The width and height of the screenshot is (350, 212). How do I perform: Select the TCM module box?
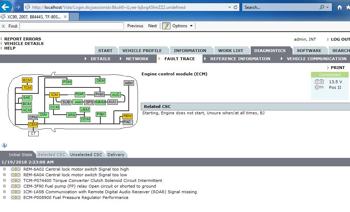click(27, 87)
